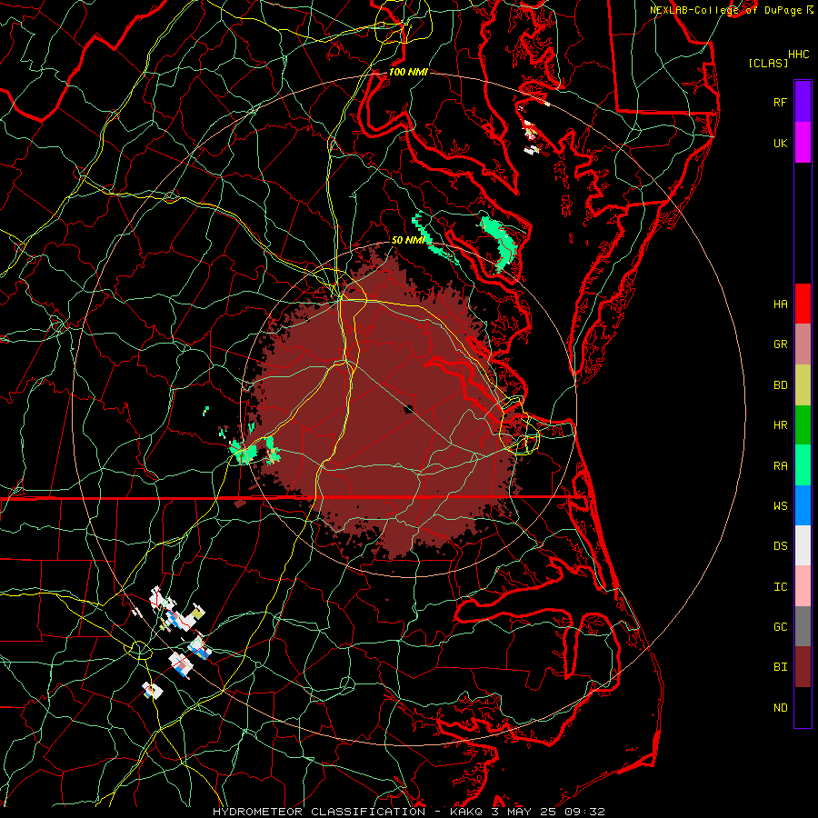818x818 pixels.
Task: Click the 'IC' legend label
Action: 780,587
